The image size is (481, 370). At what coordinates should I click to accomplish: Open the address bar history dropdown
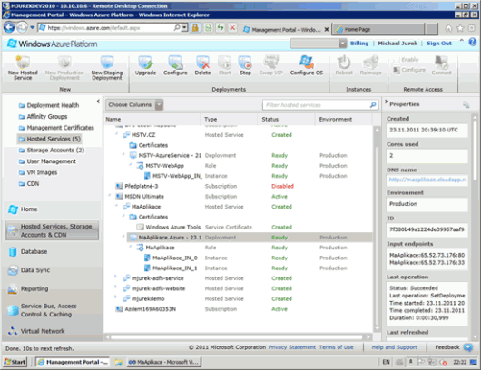[184, 28]
